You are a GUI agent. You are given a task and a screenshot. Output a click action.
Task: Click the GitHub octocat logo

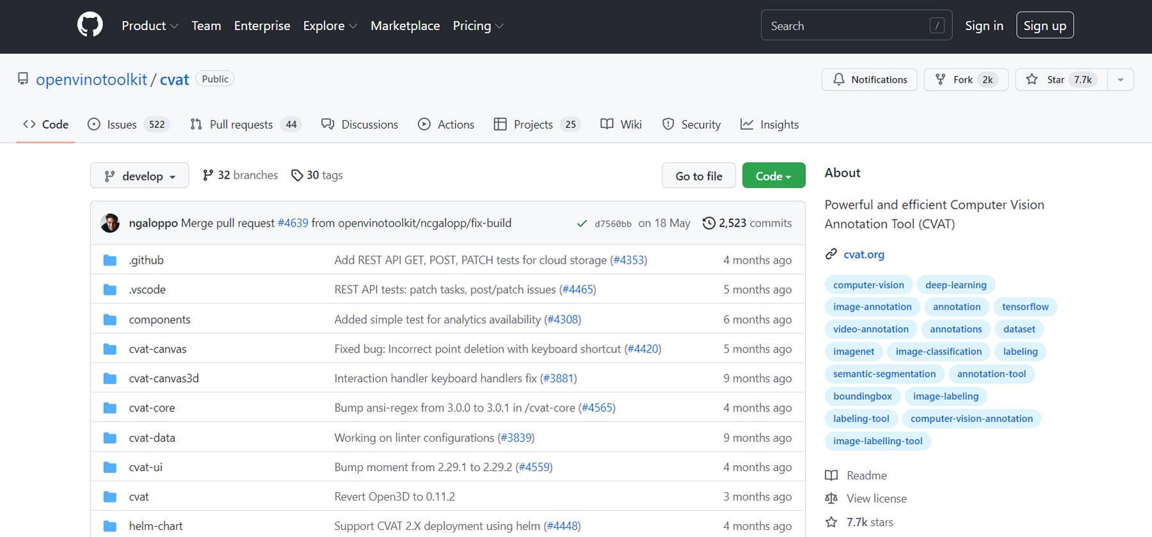90,26
